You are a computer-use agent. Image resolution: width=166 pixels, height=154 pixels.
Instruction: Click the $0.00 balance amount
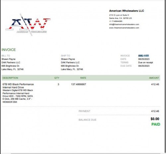[x=155, y=119]
